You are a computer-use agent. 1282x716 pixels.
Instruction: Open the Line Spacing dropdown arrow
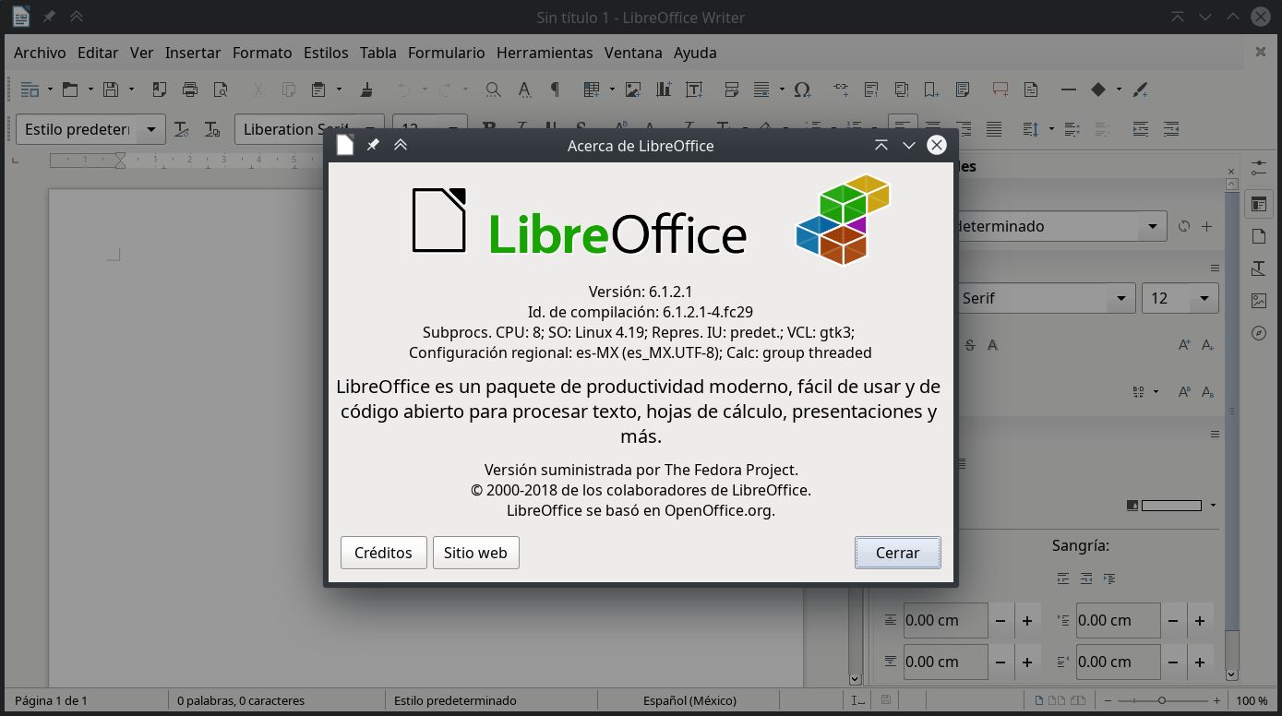pos(1050,129)
